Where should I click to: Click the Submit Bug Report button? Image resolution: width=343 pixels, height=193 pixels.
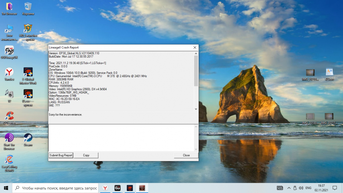61,155
